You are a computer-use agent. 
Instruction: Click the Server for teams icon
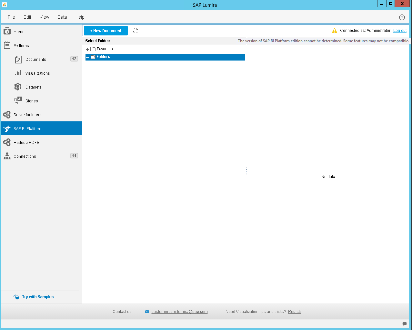coord(7,115)
